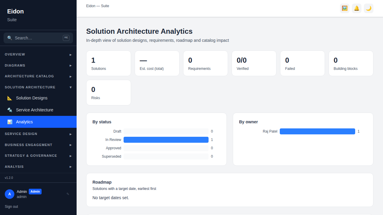This screenshot has height=215, width=383.
Task: Click the Est. cost (total) card
Action: (x=157, y=63)
